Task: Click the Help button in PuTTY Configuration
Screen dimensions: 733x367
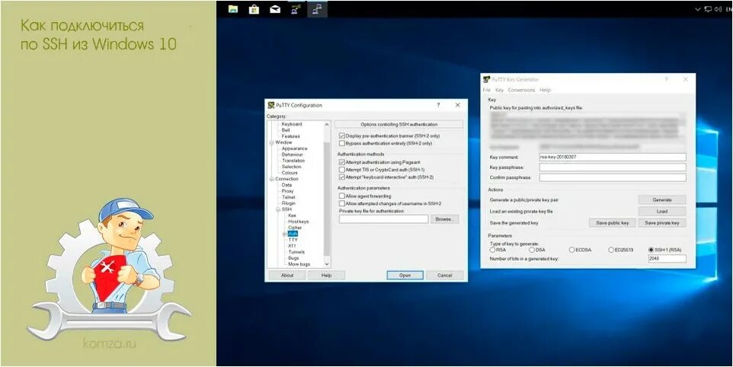Action: pos(326,276)
